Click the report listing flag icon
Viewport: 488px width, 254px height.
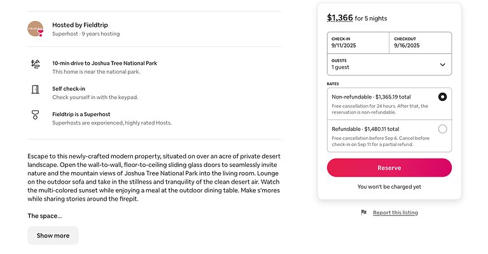click(363, 213)
